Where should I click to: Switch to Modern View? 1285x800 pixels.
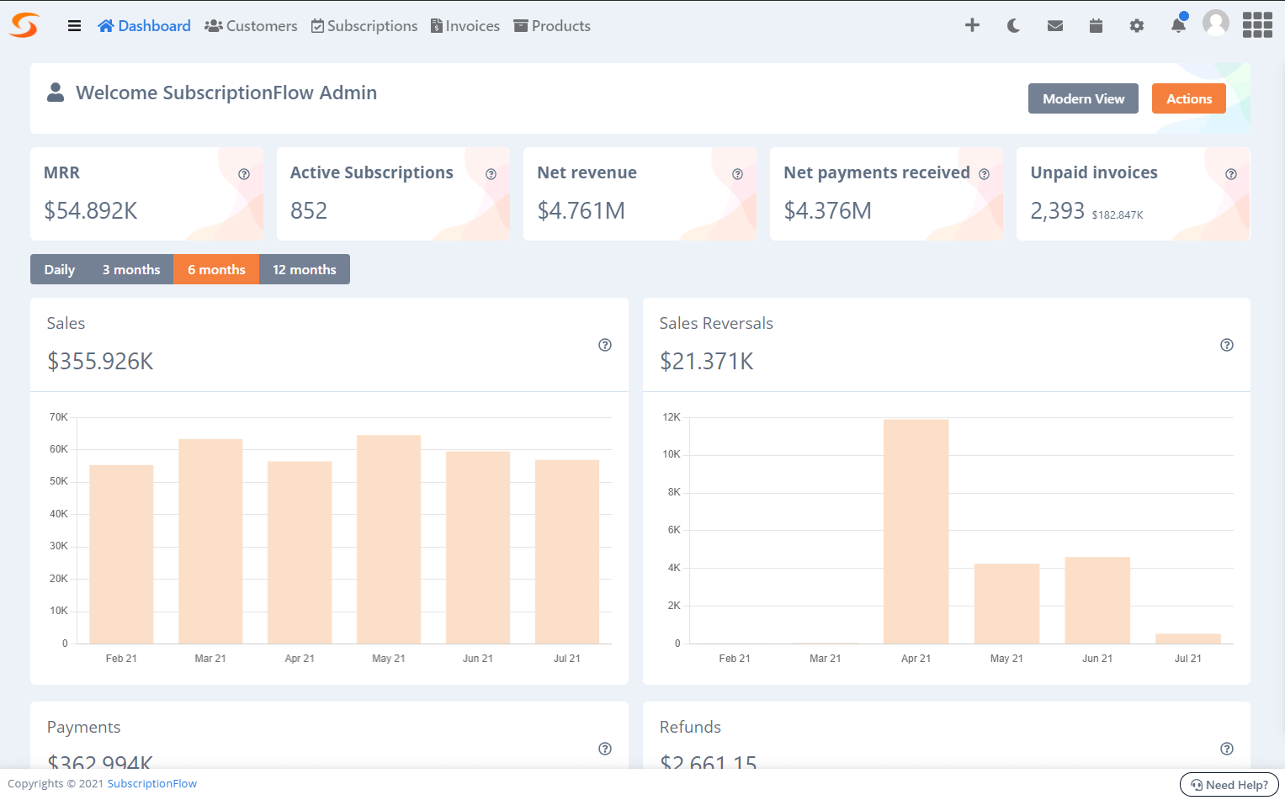[1083, 98]
